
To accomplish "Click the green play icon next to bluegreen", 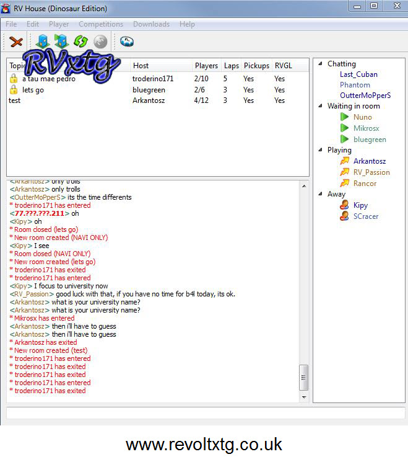I will coord(344,139).
